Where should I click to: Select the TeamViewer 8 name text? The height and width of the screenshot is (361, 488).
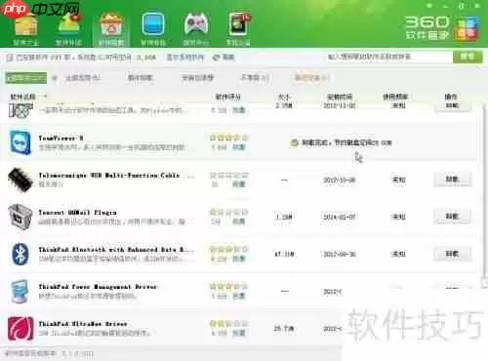coord(61,139)
